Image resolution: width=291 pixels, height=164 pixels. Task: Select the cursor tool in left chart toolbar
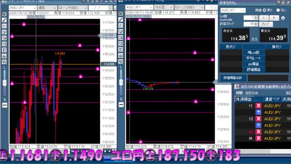coord(4,14)
